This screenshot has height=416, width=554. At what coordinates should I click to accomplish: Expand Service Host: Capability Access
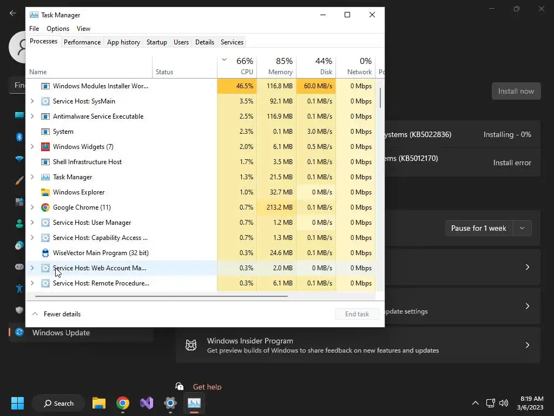pos(32,238)
